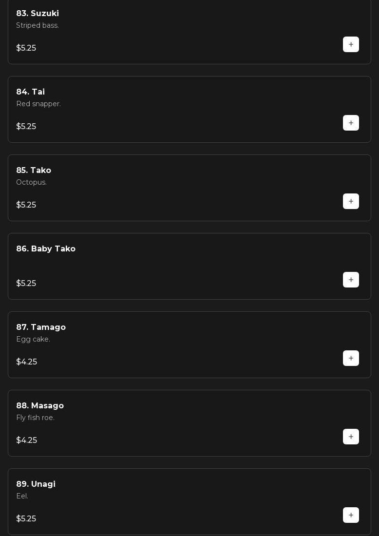Image resolution: width=379 pixels, height=536 pixels.
Task: Click the Egg cake description
Action: (x=33, y=339)
